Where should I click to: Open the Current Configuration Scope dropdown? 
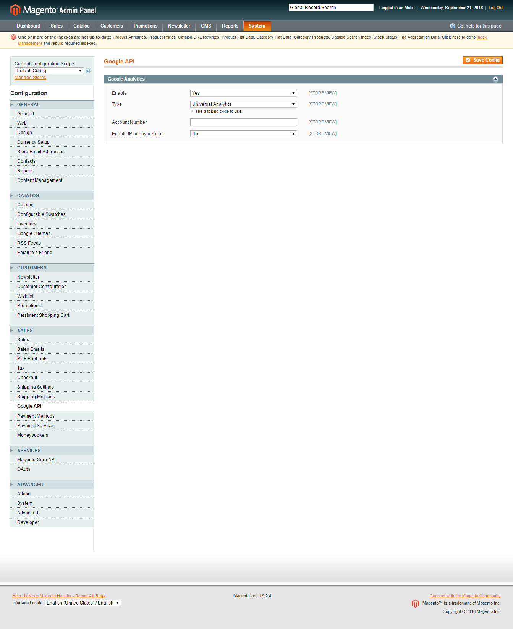49,71
